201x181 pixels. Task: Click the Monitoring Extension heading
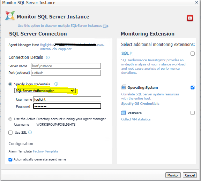pos(148,34)
